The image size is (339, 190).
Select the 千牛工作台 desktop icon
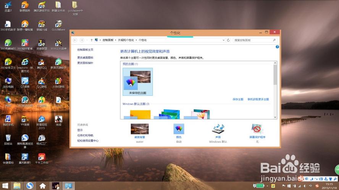pyautogui.click(x=42, y=158)
